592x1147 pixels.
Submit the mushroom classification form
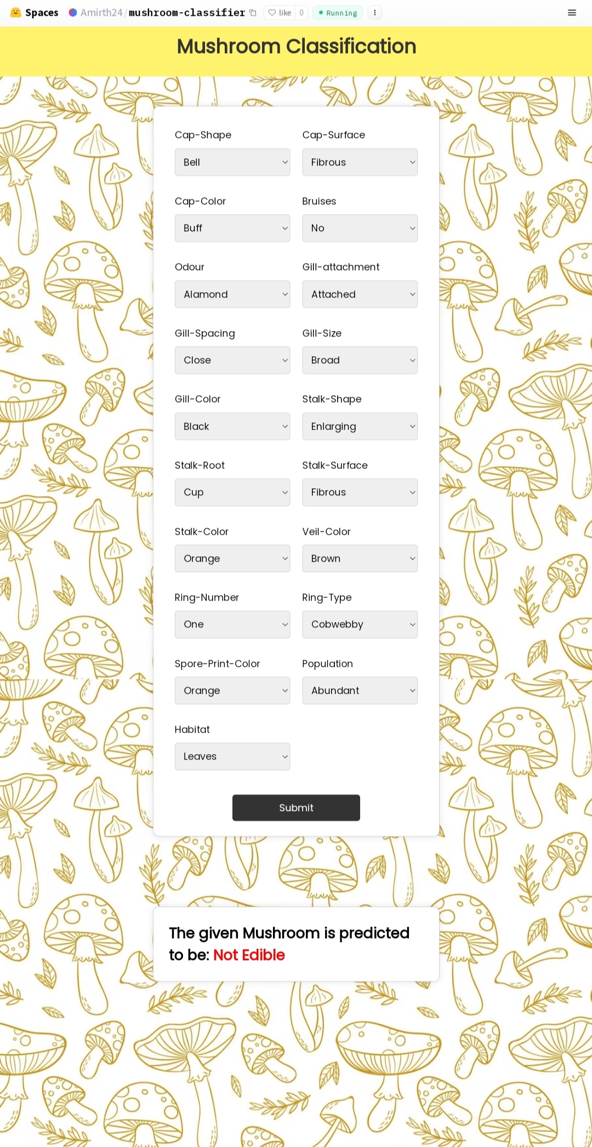click(296, 807)
